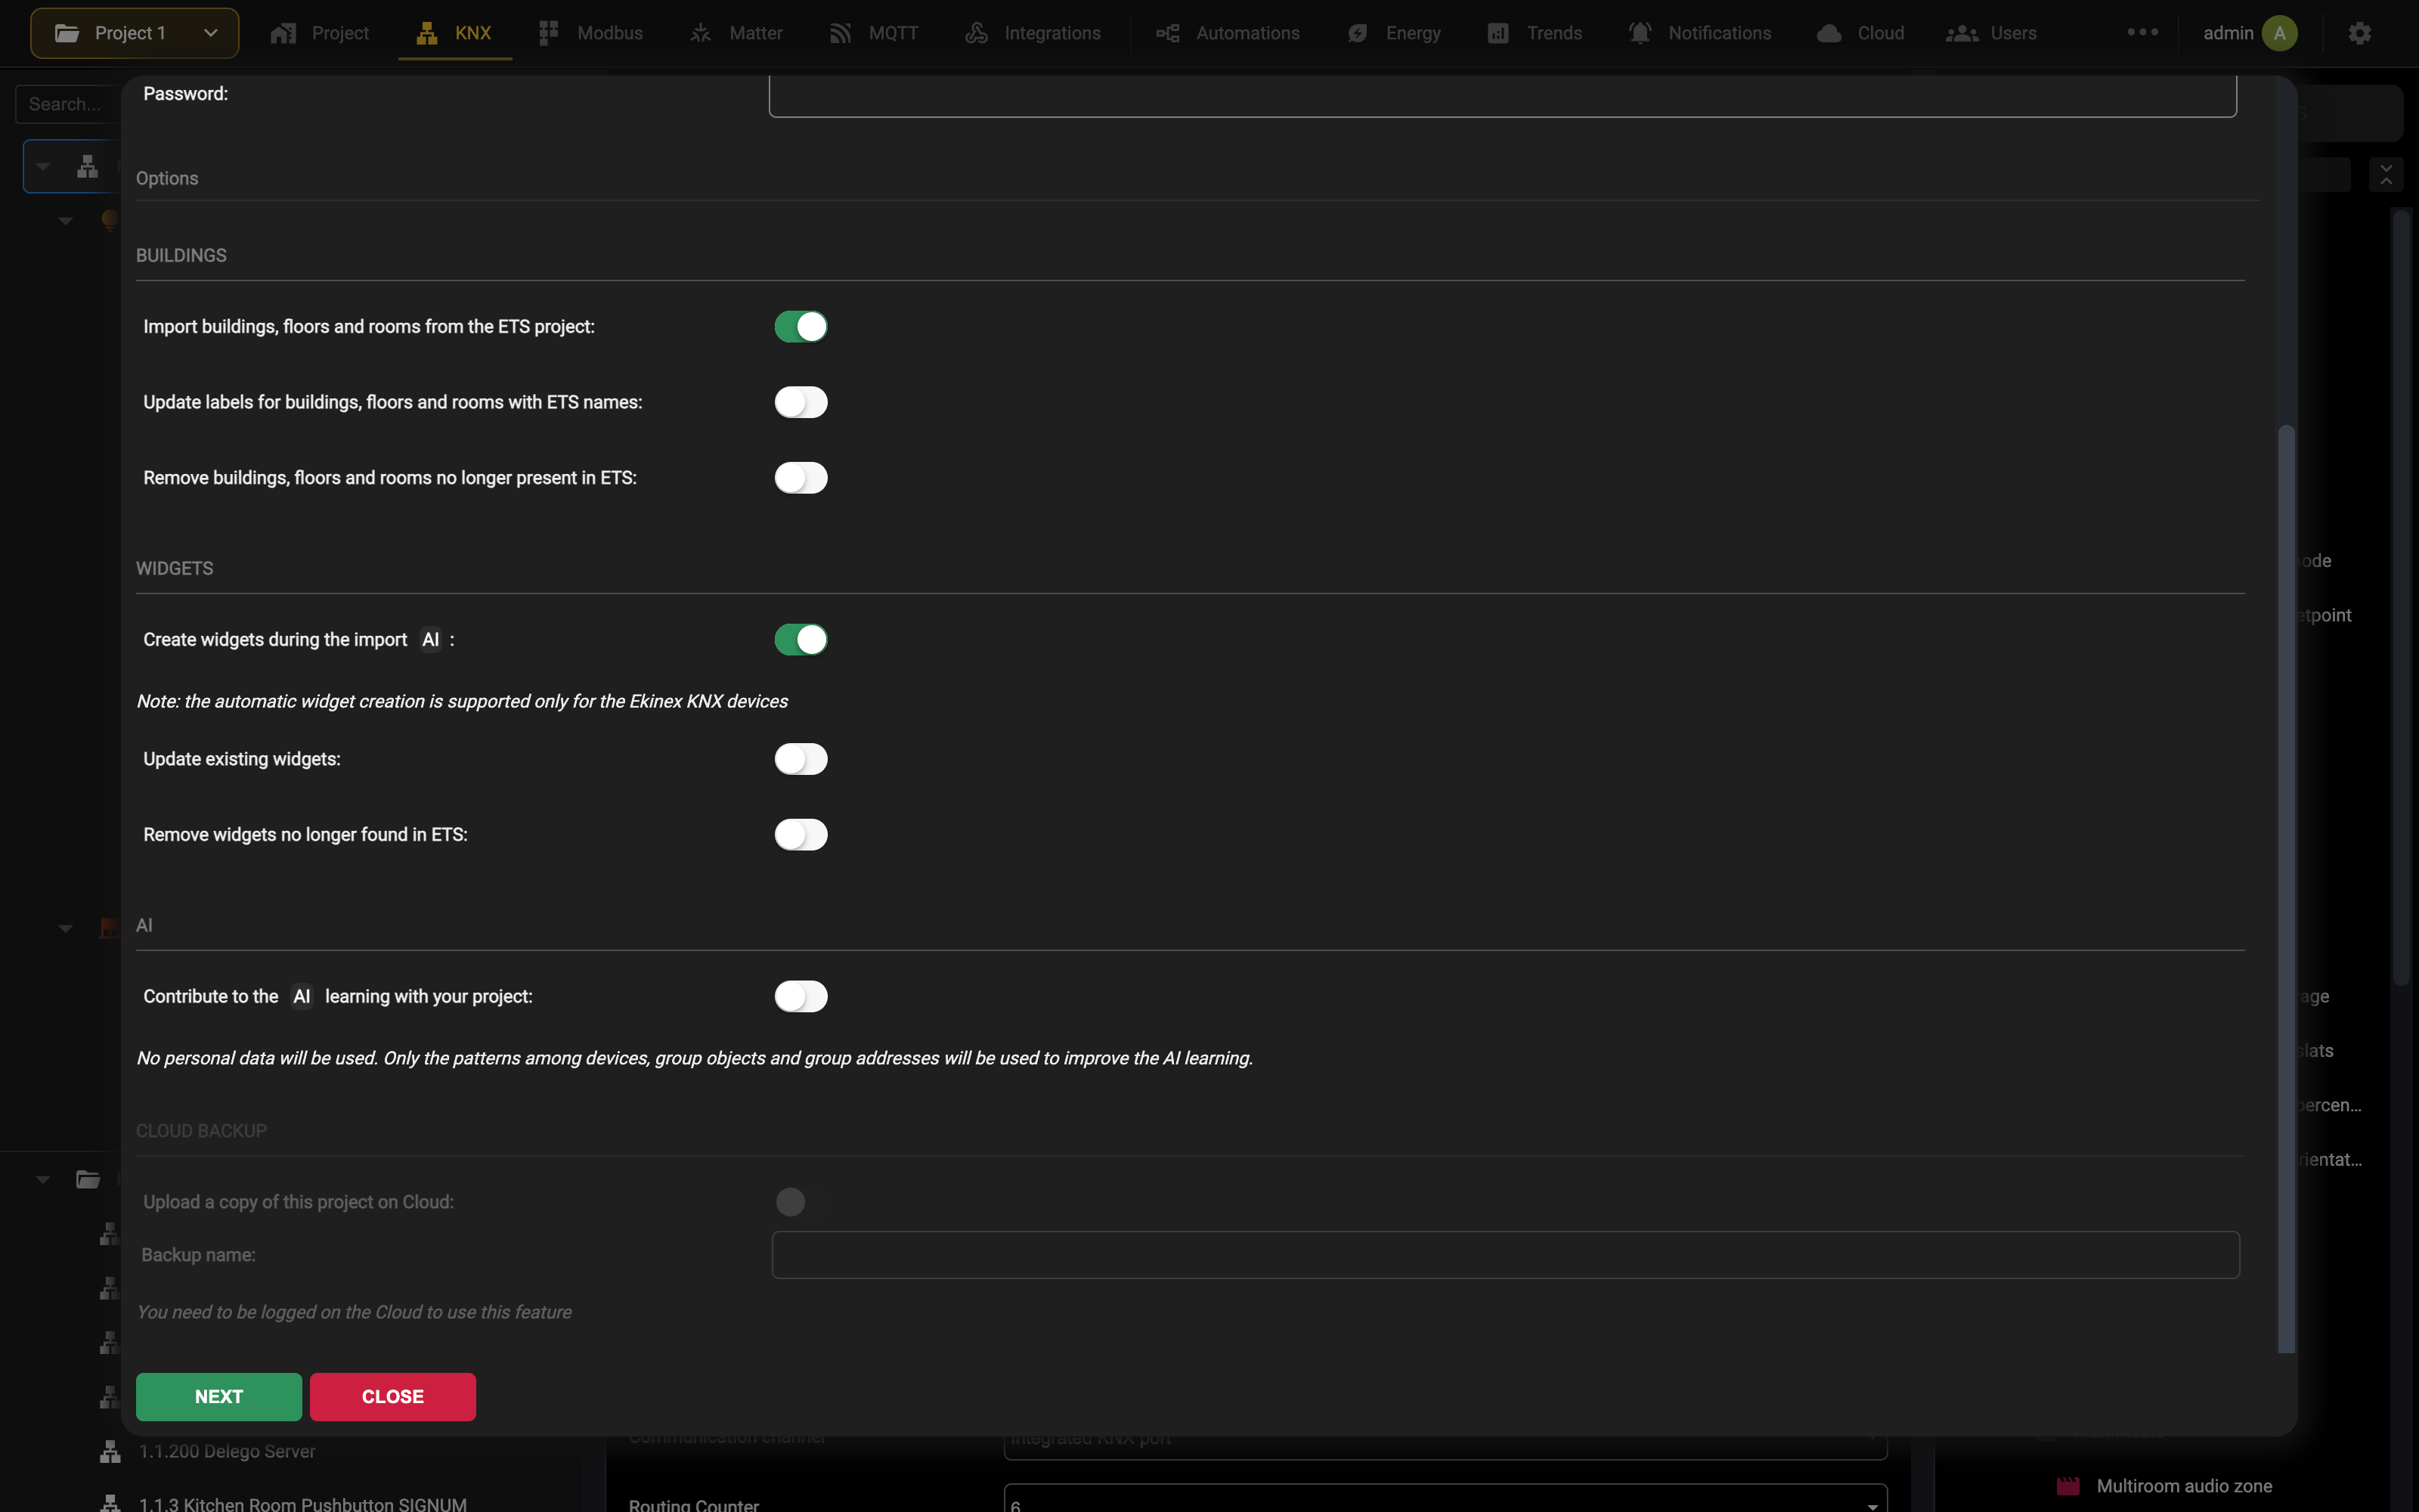Click the Trends chart icon
Screen dimensions: 2419x1512
[x=1498, y=33]
